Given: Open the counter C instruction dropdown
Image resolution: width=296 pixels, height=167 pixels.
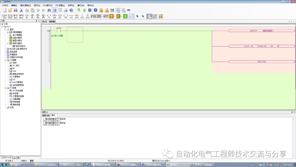Looking at the screenshot, I should [x=121, y=16].
